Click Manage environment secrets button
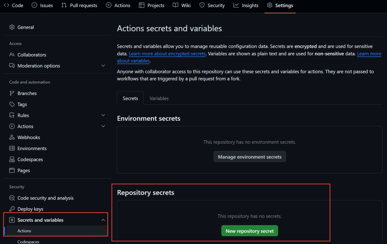 click(249, 157)
